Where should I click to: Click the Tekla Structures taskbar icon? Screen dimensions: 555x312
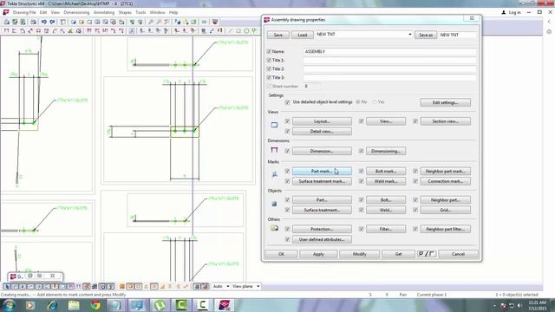tap(225, 304)
